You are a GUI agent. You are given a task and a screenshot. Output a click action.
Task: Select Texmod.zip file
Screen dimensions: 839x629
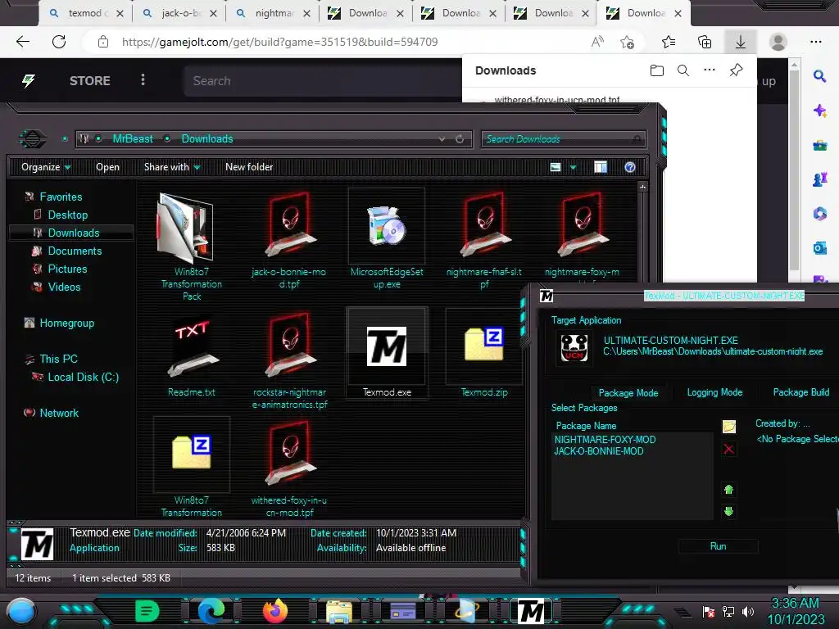click(x=484, y=354)
